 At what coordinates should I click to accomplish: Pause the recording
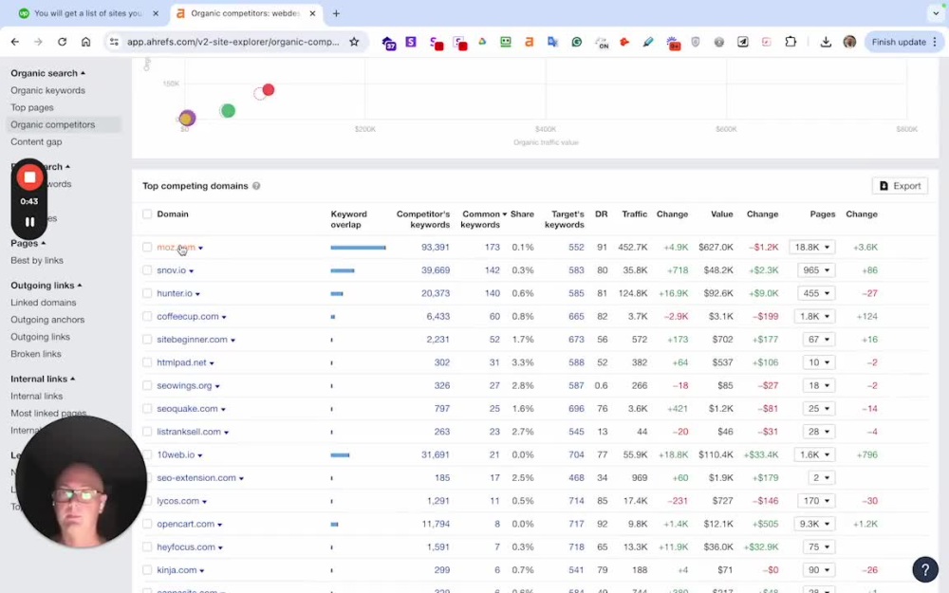pyautogui.click(x=29, y=222)
